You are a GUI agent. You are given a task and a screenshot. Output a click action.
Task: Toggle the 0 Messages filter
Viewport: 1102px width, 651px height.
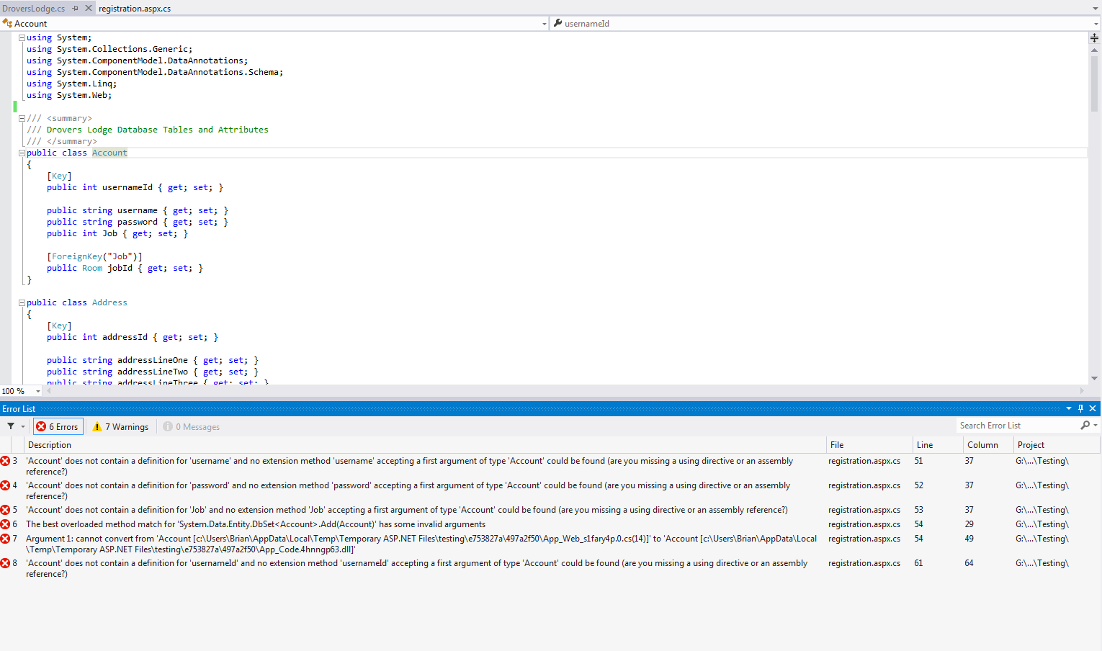coord(192,426)
